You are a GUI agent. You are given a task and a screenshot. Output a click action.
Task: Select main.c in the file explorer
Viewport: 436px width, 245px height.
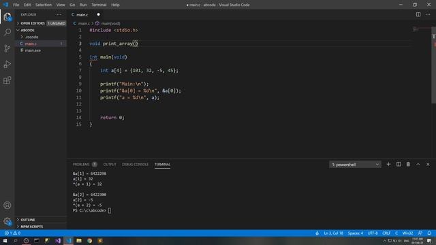pyautogui.click(x=41, y=44)
